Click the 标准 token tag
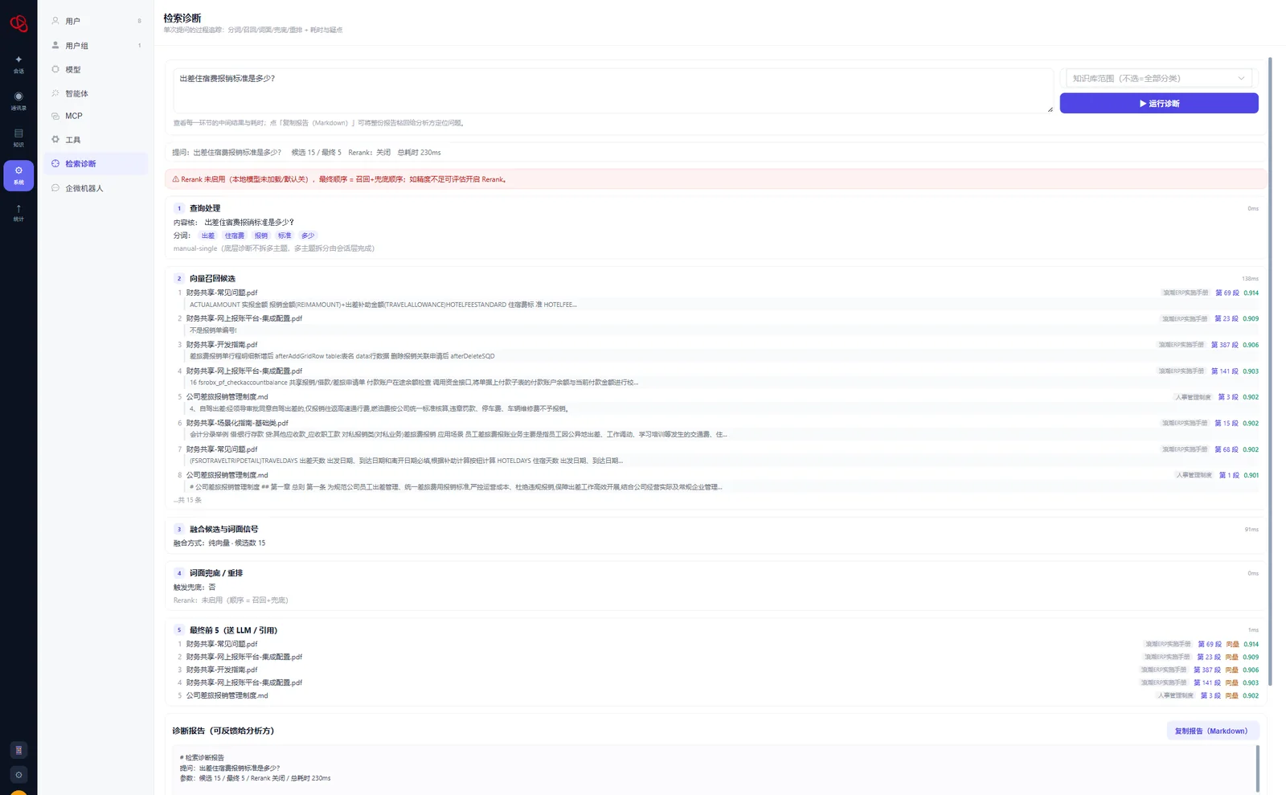Screen dimensions: 1286x795 pos(285,236)
